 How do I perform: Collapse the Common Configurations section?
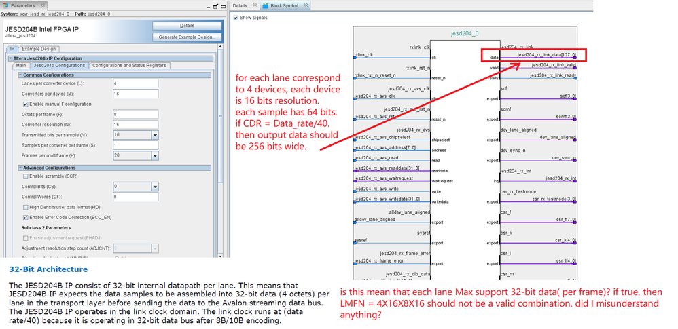(20, 75)
